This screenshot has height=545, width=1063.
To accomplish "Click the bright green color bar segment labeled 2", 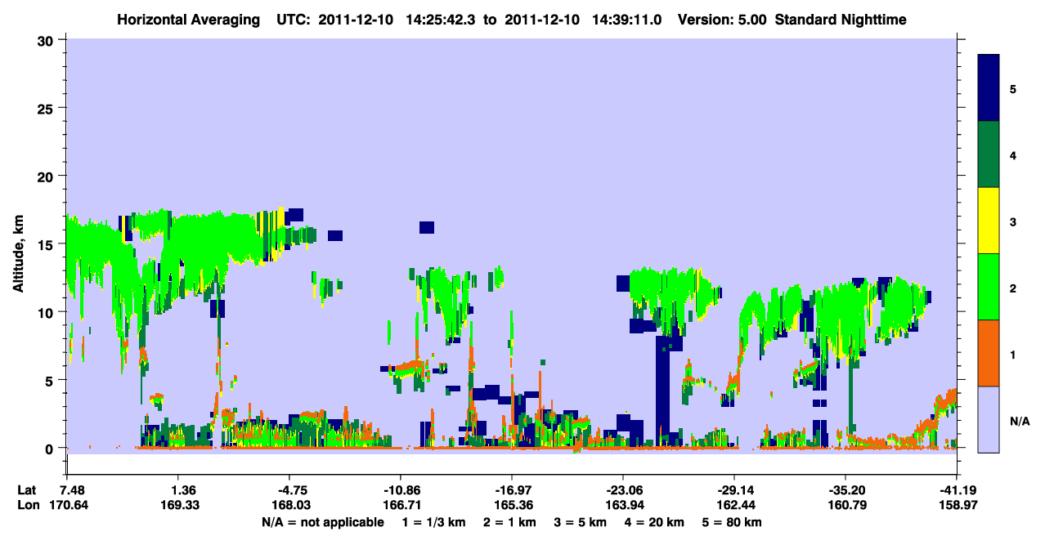I will tap(989, 287).
